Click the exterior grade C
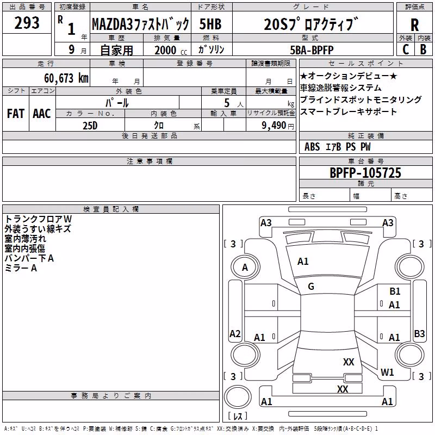Image resolution: width=435 pixels, height=435 pixels. 406,49
